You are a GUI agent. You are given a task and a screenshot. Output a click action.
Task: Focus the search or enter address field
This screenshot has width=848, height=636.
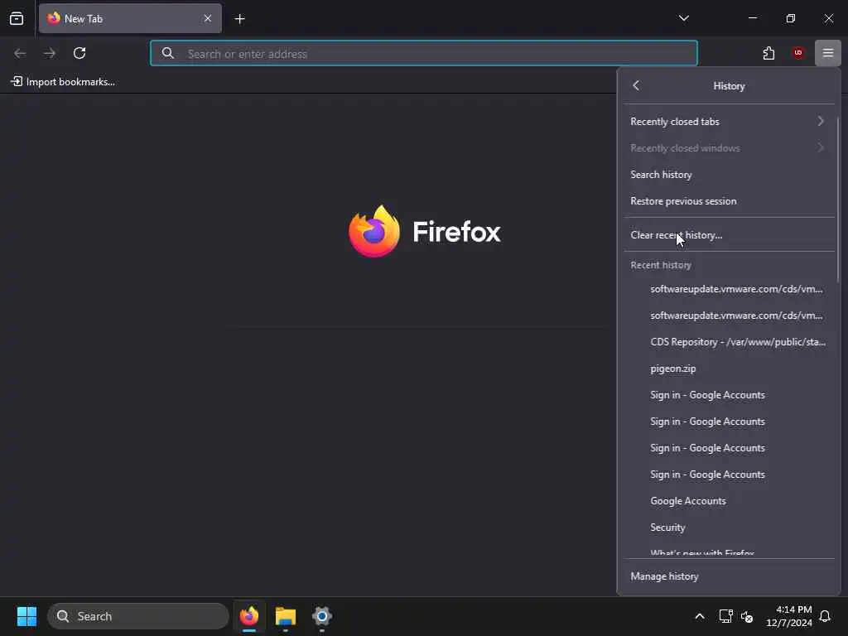(x=424, y=54)
